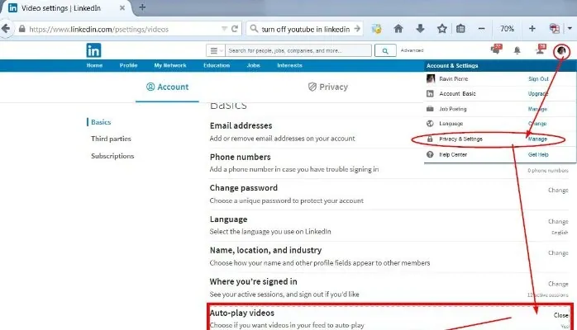Expand the browser toolbar overflow dropdown arrow
The image size is (577, 330).
[x=570, y=29]
